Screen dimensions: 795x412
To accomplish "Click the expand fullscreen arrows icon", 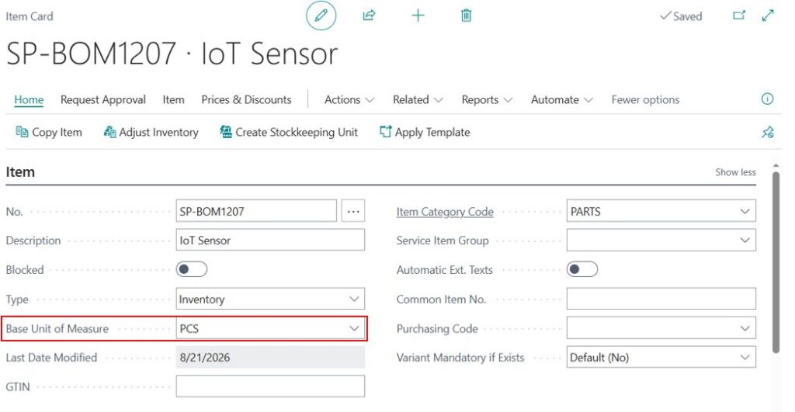I will point(768,16).
